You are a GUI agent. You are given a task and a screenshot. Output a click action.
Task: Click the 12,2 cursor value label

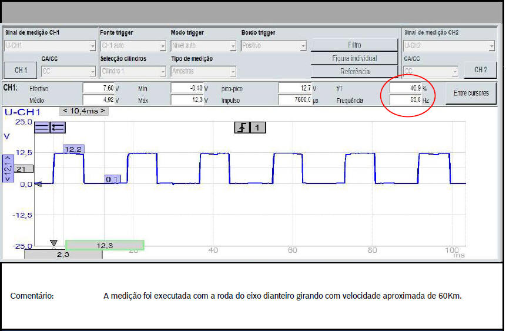click(x=73, y=149)
